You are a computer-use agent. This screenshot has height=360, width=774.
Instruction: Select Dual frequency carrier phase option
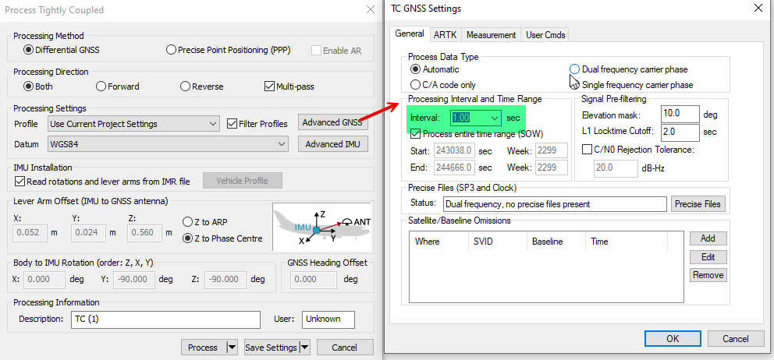(629, 69)
